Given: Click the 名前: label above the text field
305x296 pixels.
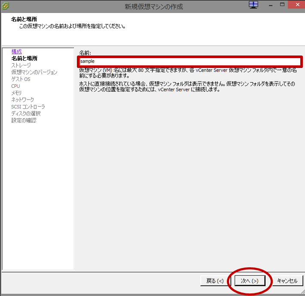Looking at the screenshot, I should (85, 52).
